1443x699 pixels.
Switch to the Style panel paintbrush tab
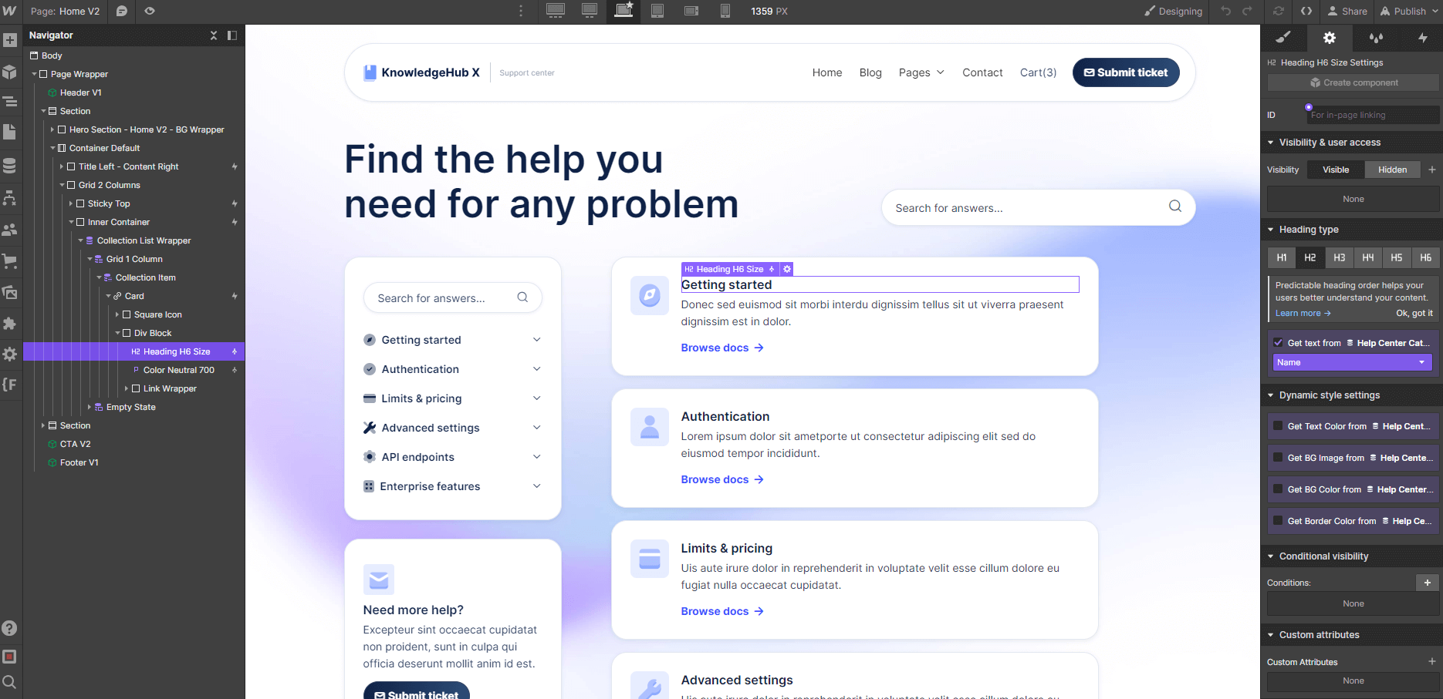pos(1284,37)
